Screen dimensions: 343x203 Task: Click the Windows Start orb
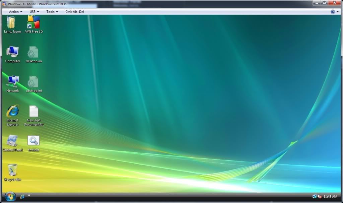pos(10,196)
